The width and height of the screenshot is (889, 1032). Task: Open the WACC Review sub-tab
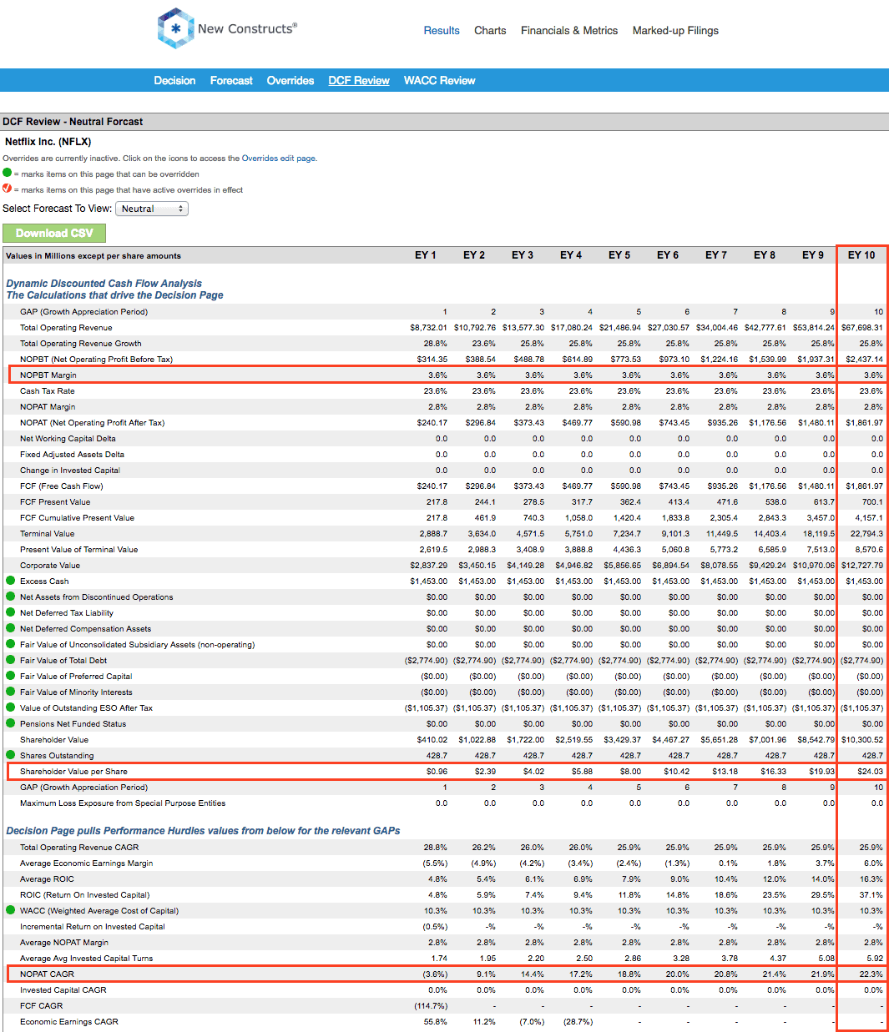[x=440, y=81]
